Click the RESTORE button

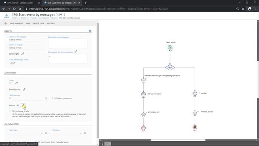51,24
